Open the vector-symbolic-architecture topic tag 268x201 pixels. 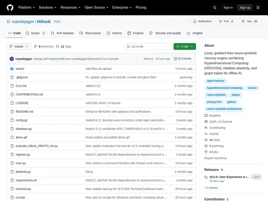(224, 109)
